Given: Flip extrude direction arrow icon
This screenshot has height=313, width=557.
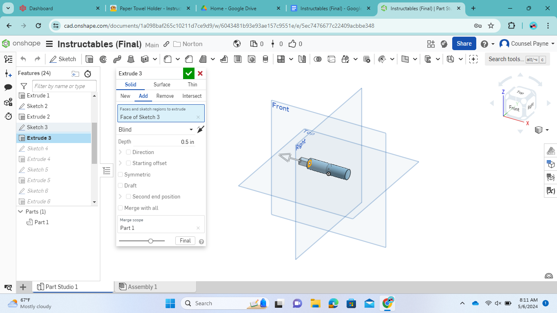Looking at the screenshot, I should 200,129.
